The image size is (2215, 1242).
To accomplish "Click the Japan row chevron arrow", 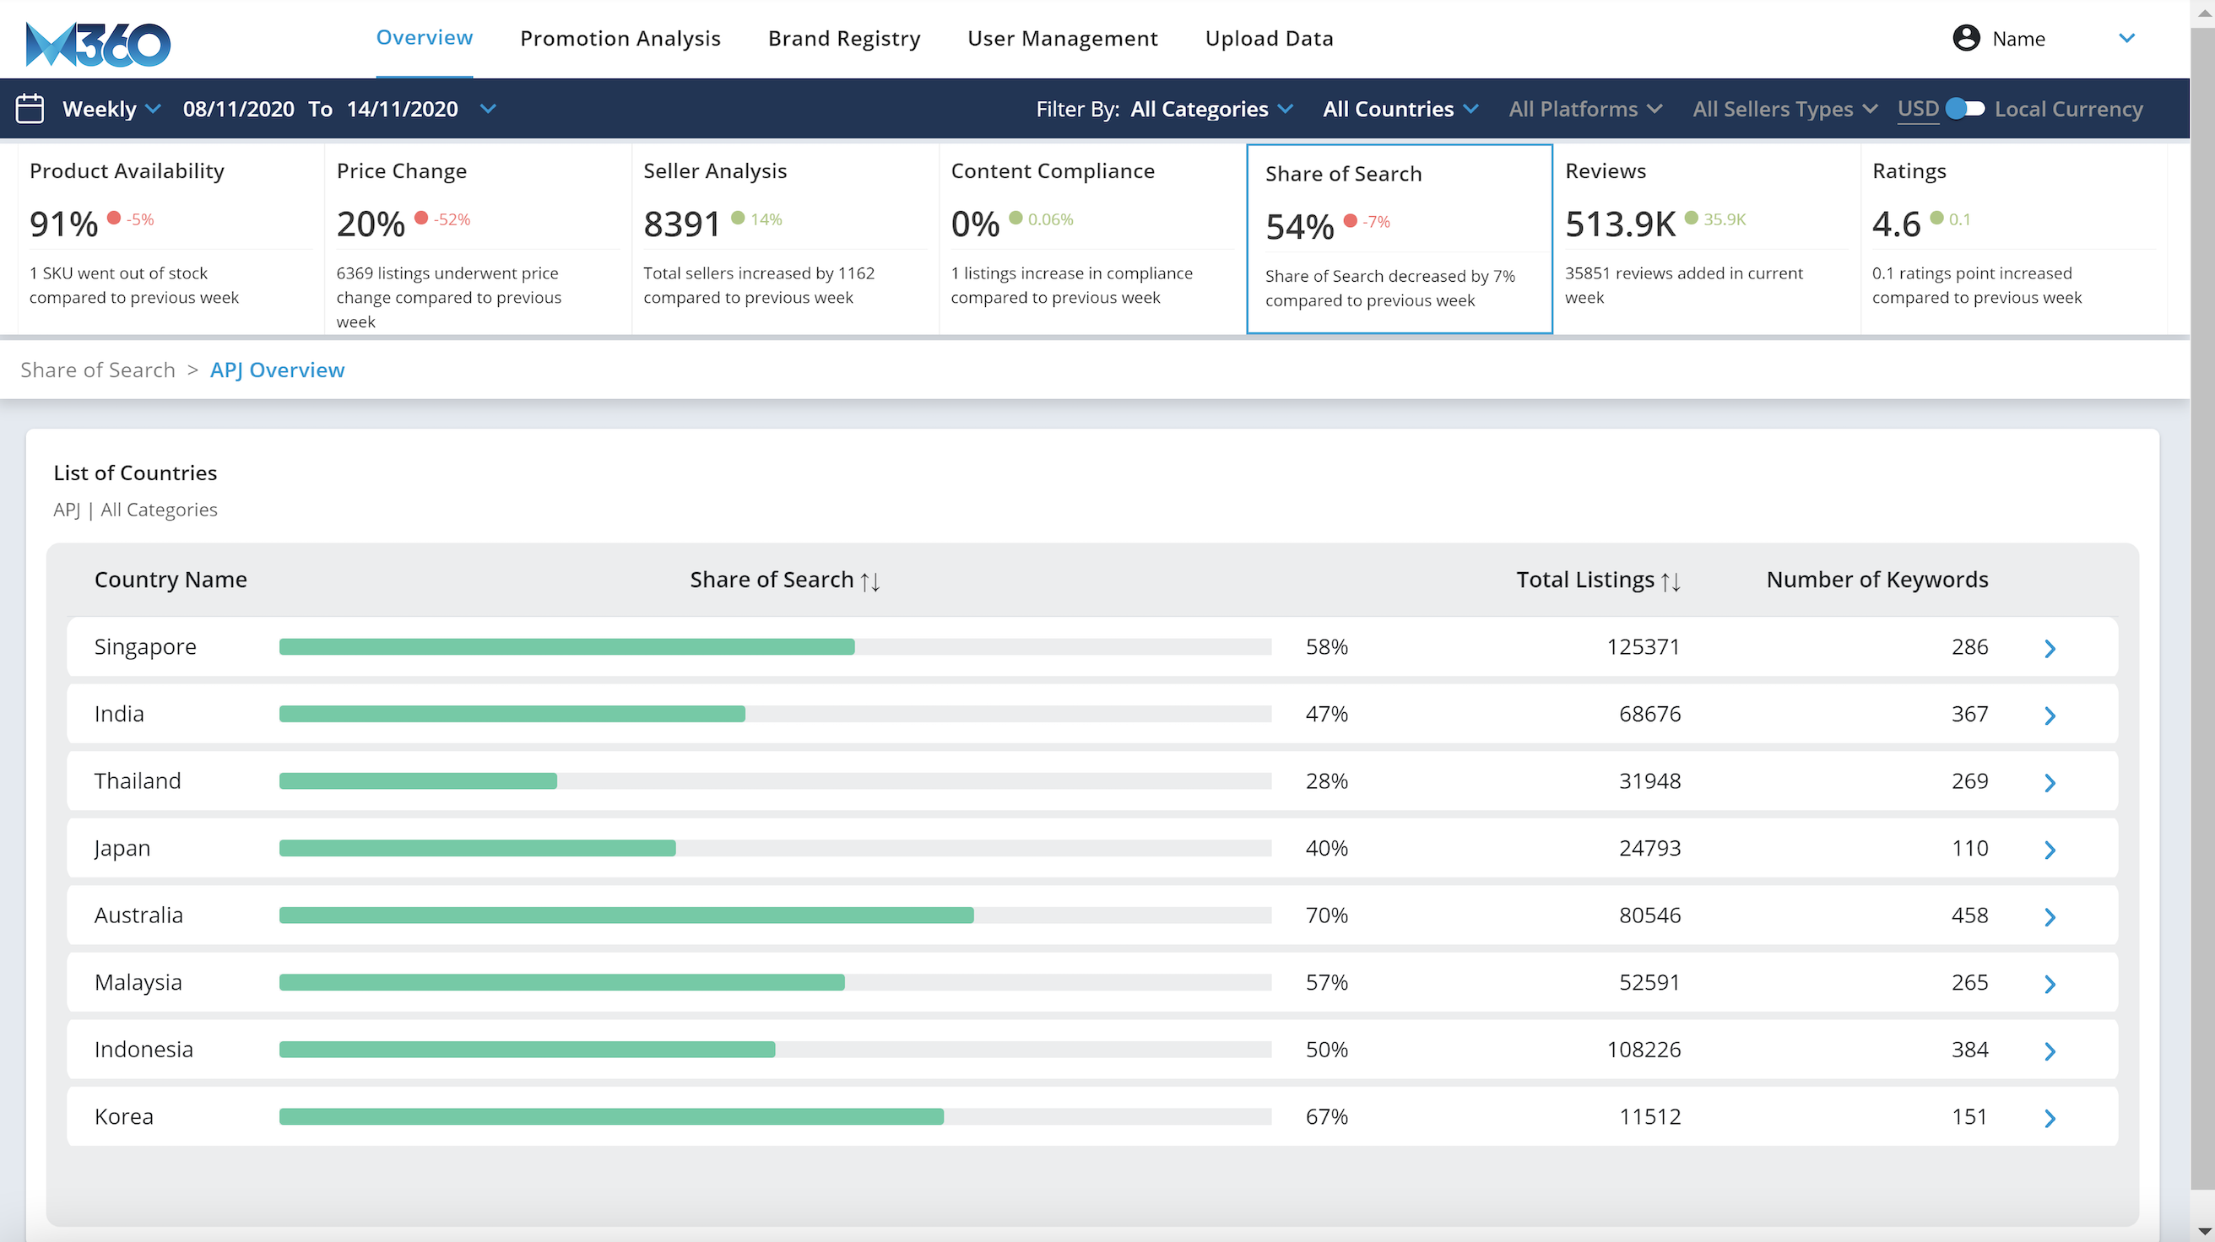I will [x=2049, y=849].
